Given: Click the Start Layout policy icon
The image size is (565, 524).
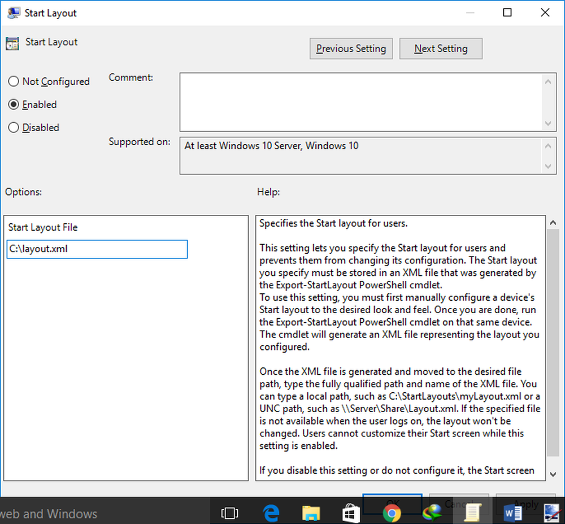Looking at the screenshot, I should (12, 43).
